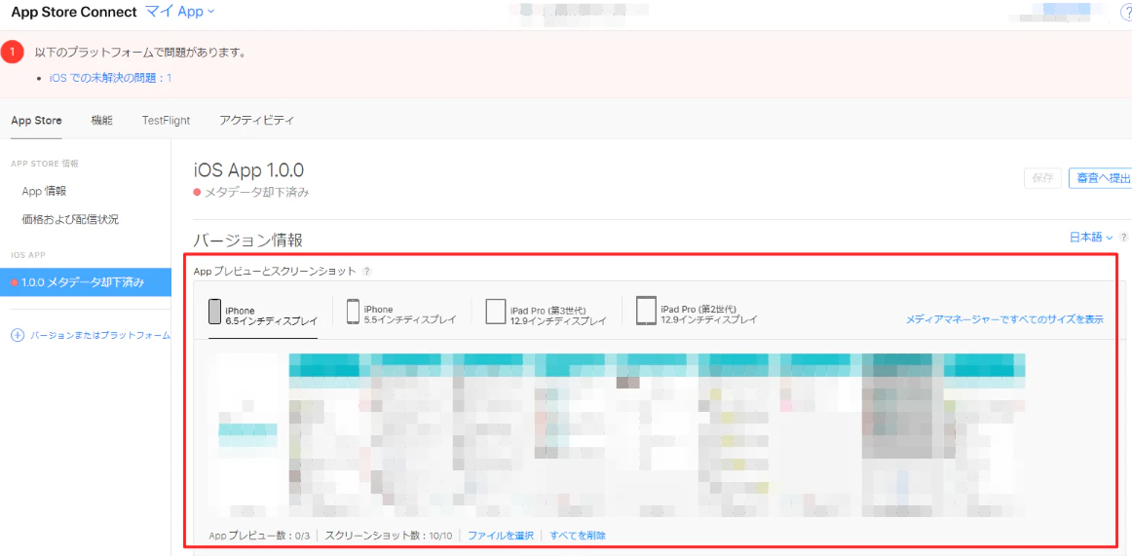The image size is (1132, 556).
Task: Click the iPhone 5.5-inch device icon
Action: tap(353, 312)
